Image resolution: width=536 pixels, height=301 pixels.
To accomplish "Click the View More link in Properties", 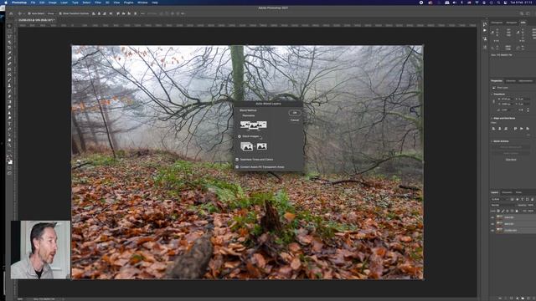I will coord(511,160).
